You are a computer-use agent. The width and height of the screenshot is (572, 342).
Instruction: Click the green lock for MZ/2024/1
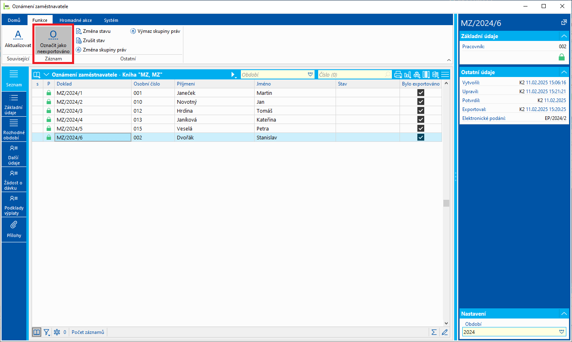point(49,93)
